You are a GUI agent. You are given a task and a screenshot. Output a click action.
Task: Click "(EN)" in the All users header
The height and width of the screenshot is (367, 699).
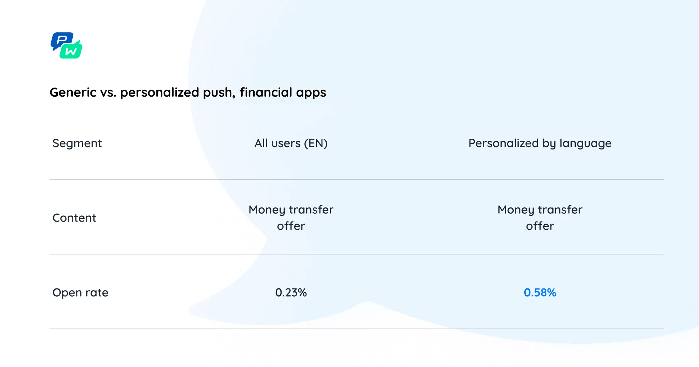[316, 143]
